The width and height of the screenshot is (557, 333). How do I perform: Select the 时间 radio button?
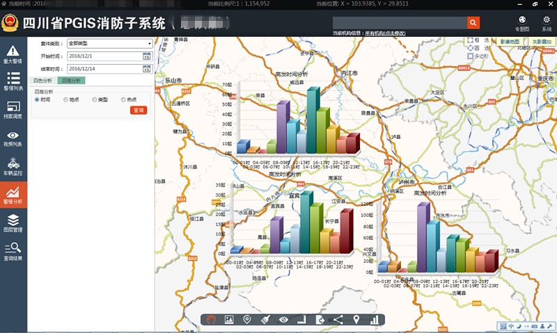37,99
